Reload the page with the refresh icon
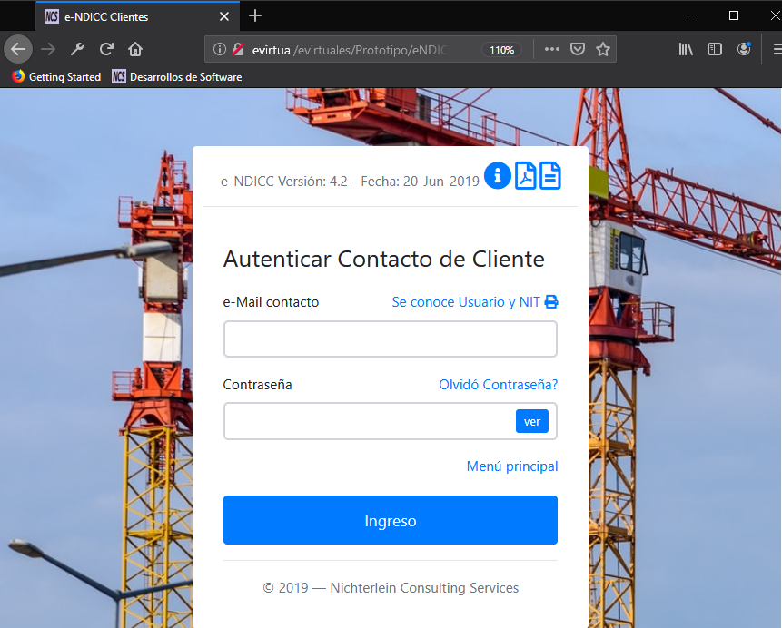Image resolution: width=782 pixels, height=628 pixels. 106,49
